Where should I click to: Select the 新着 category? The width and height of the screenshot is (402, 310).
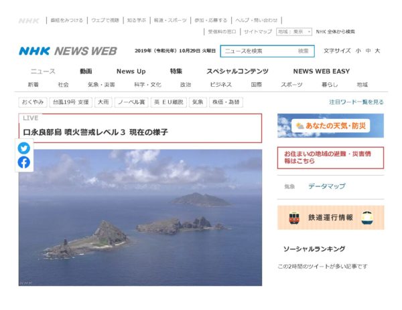[33, 85]
